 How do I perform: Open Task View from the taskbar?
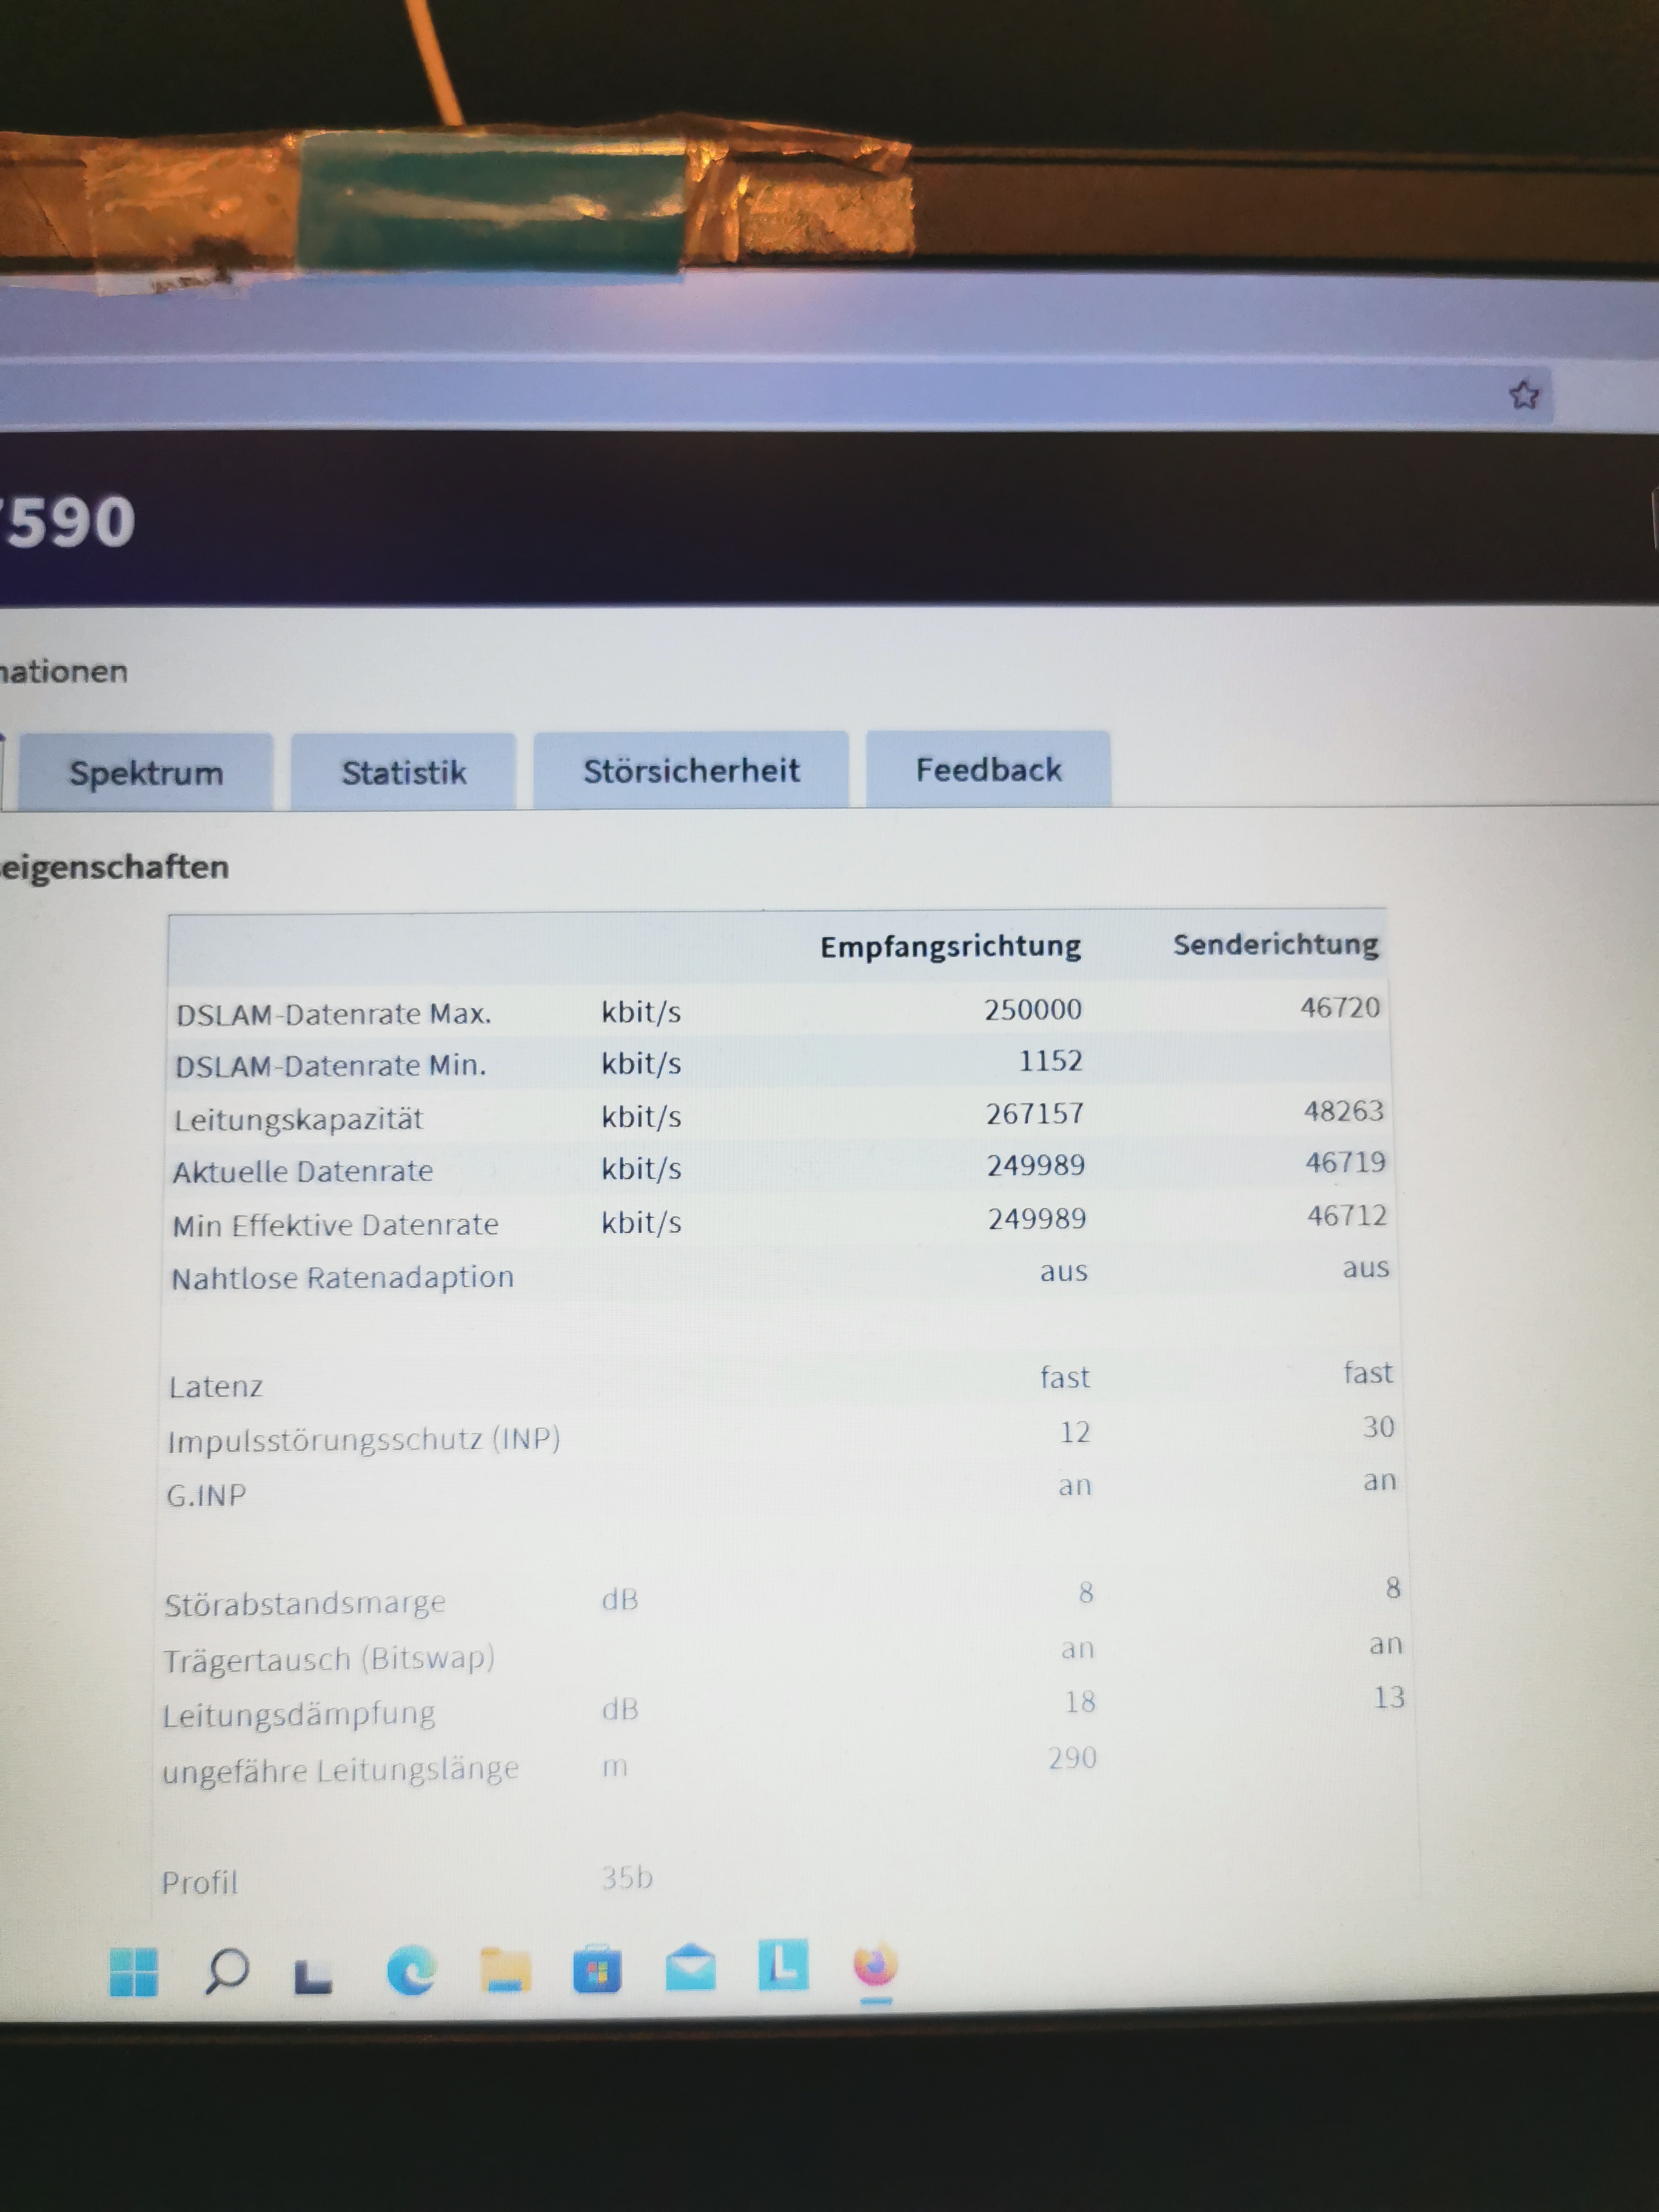pos(313,1975)
